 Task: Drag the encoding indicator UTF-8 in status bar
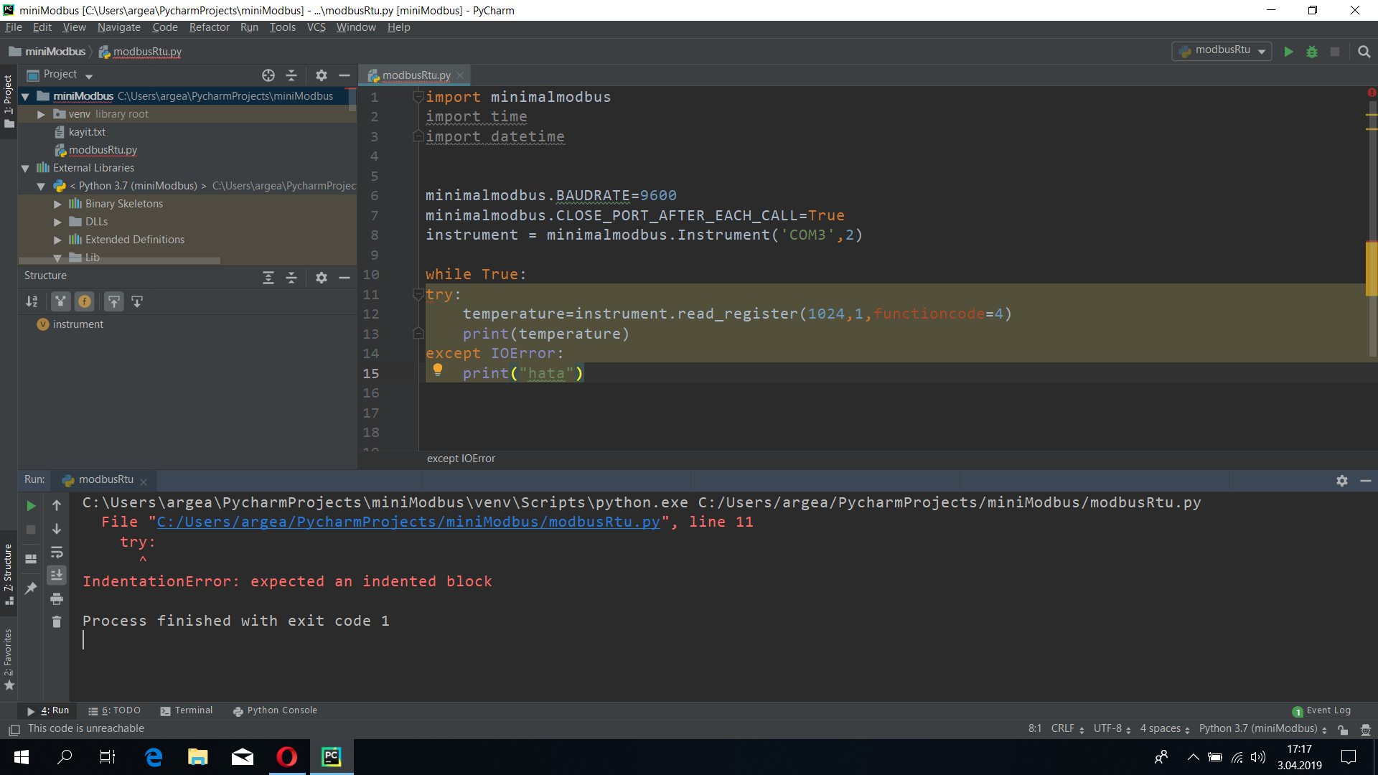(x=1109, y=728)
